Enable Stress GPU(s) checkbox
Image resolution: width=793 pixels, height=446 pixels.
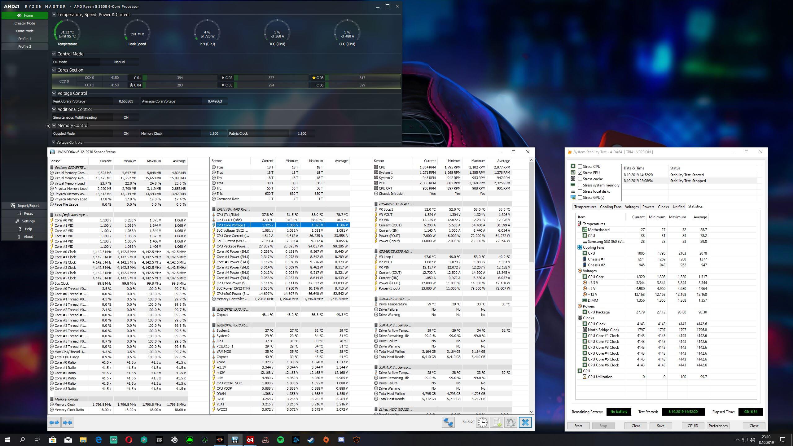[x=580, y=198]
